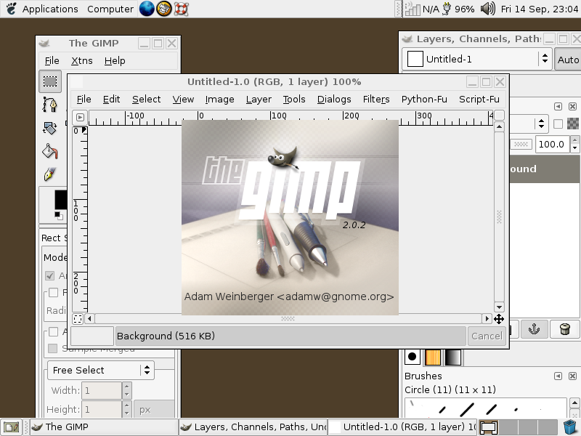Image resolution: width=581 pixels, height=436 pixels.
Task: Click the clock Fri 14 Sep, 23:04
Action: 539,9
